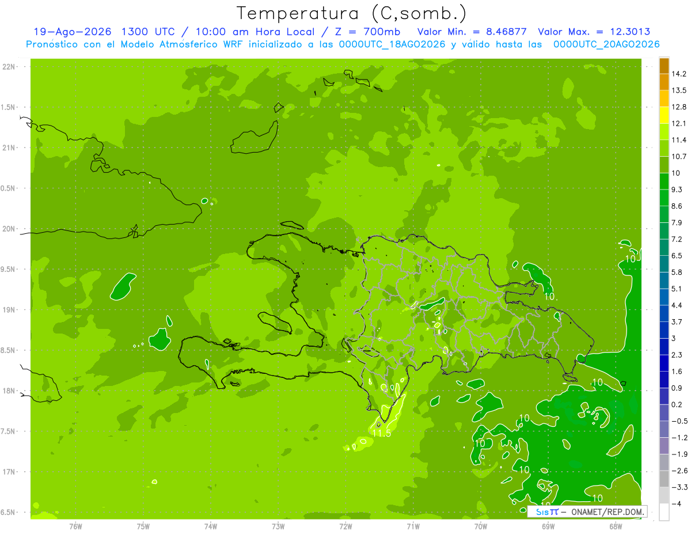Pick the dark orange swatch above 14.2
Image resolution: width=691 pixels, height=534 pixels.
664,66
